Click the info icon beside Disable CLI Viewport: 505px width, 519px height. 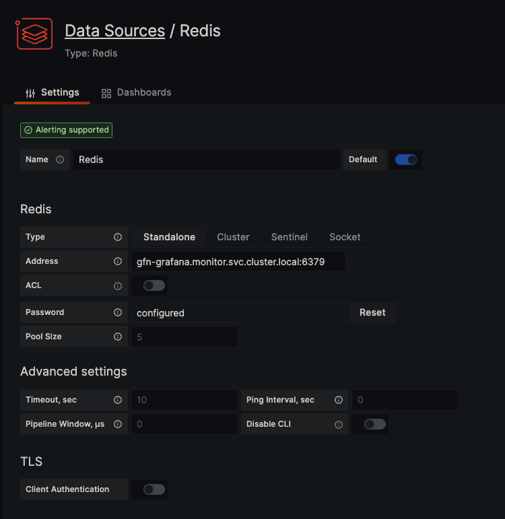pos(339,424)
